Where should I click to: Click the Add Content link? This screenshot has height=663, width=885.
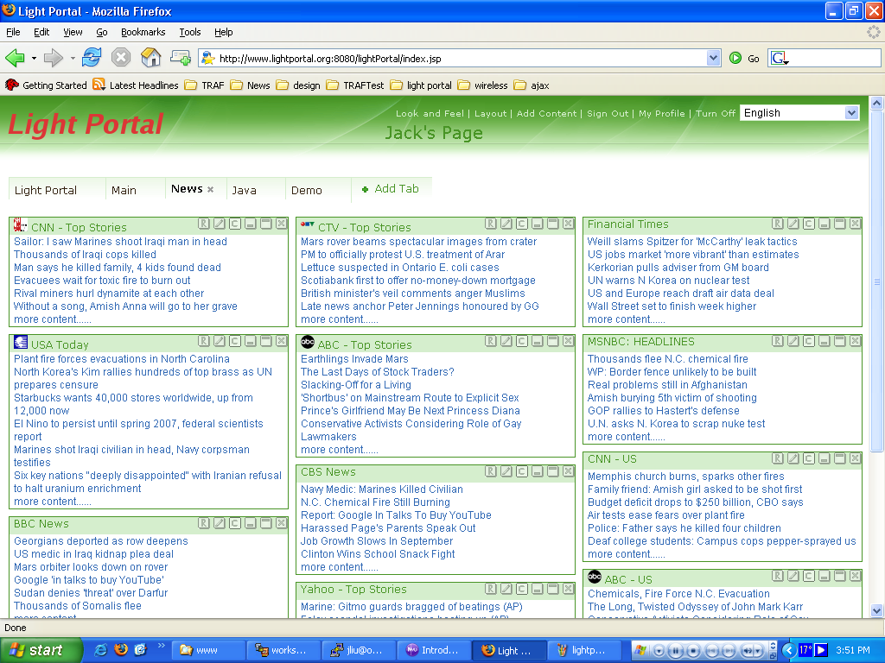click(546, 113)
